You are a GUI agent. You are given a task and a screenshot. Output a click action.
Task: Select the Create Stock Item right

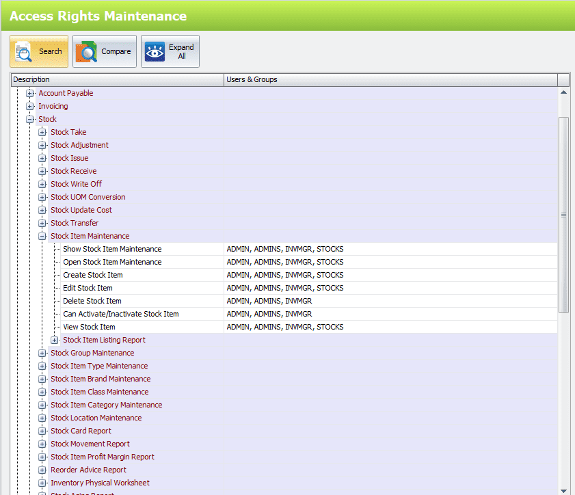tap(93, 275)
